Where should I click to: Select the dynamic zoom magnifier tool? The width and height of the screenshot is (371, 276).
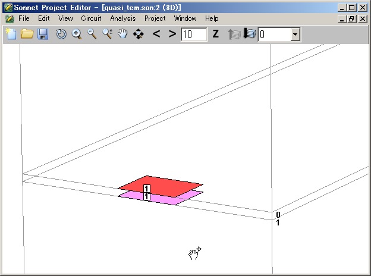(108, 34)
